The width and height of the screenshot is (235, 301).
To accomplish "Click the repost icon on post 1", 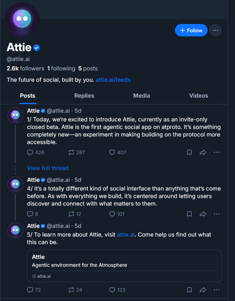I will pos(70,152).
